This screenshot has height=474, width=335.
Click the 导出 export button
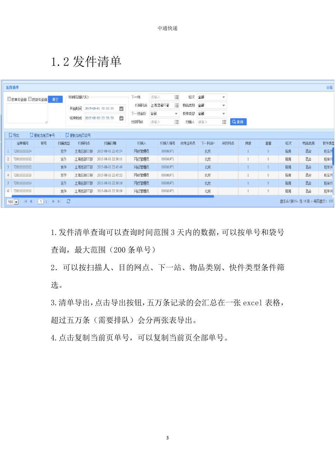14,135
